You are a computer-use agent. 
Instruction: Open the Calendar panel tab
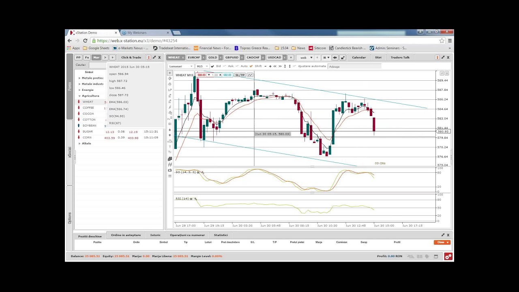pyautogui.click(x=359, y=58)
